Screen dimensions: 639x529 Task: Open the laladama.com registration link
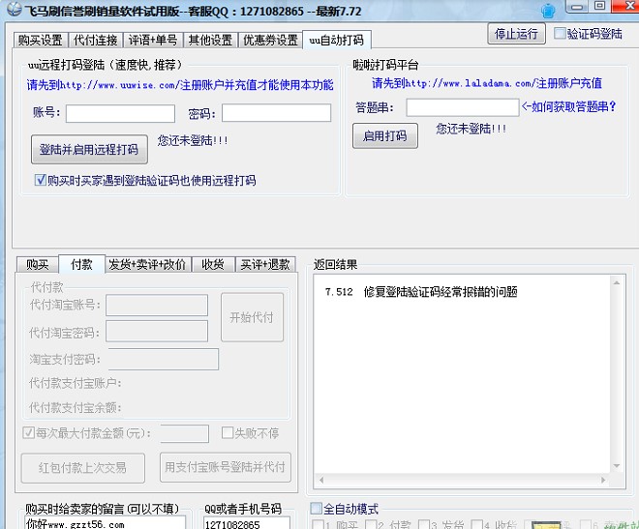[x=487, y=83]
